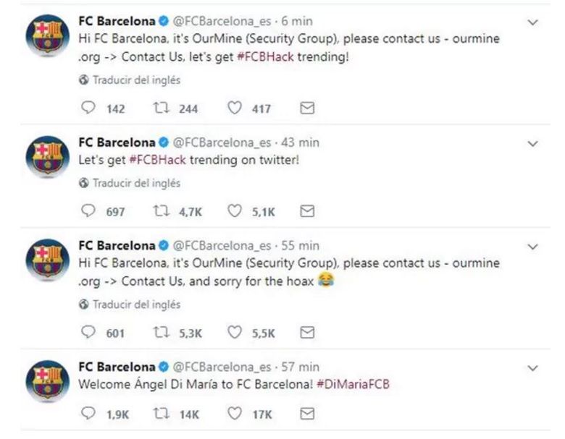Click the reply icon on the 6 min tweet
Viewport: 565px width, 439px height.
pyautogui.click(x=88, y=108)
